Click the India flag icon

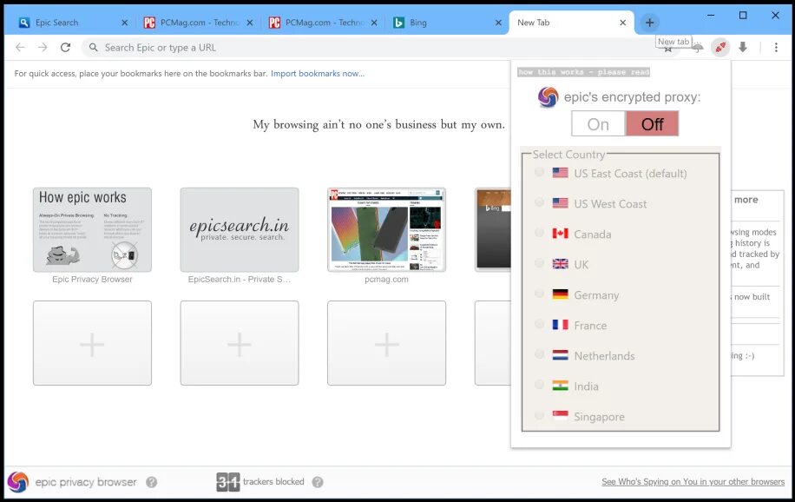coord(561,386)
